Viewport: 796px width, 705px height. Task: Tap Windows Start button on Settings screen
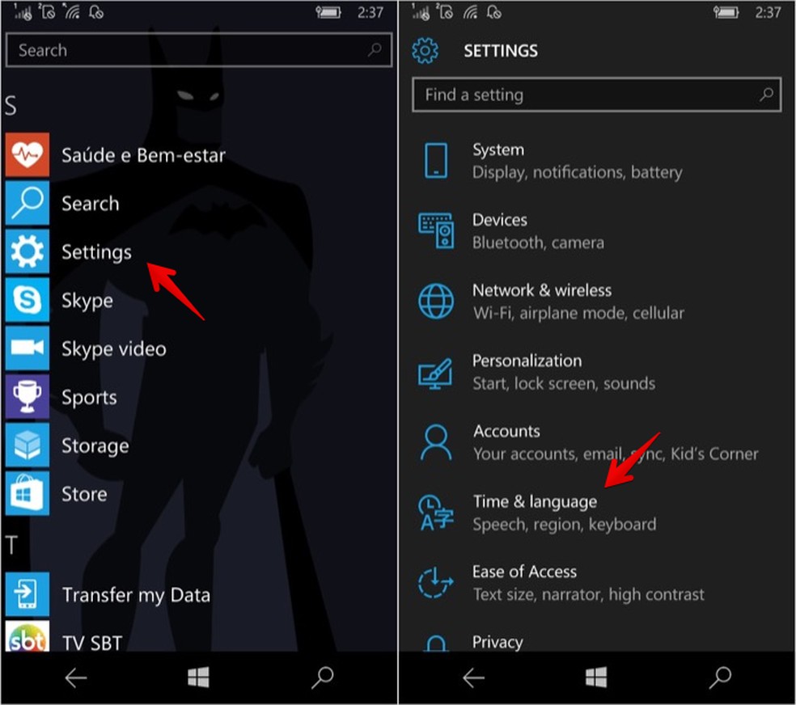tap(596, 677)
